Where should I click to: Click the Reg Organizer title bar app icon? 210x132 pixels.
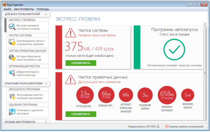(x=4, y=5)
